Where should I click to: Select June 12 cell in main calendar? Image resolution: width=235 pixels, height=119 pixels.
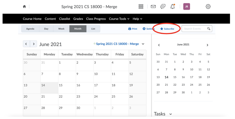pos(137,77)
